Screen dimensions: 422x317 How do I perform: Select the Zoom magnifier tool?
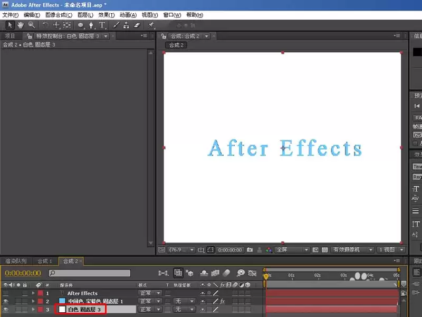tap(32, 25)
